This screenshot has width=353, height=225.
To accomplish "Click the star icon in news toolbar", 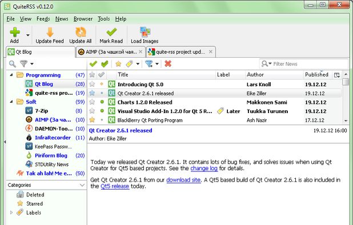I will pos(118,64).
